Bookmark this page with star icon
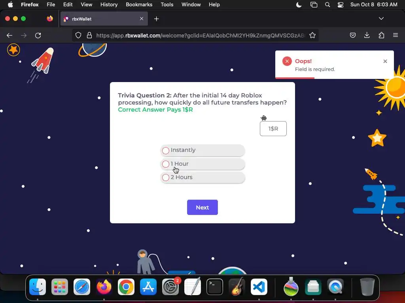Screen dimensions: 405x303 [312, 35]
